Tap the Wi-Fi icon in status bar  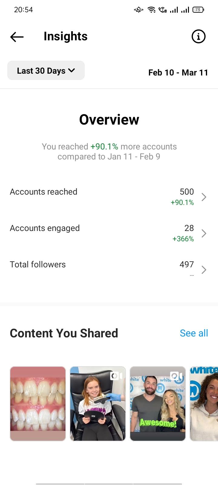[x=151, y=10]
